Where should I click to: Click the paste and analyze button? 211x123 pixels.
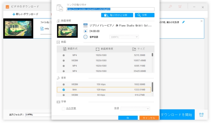117,15
